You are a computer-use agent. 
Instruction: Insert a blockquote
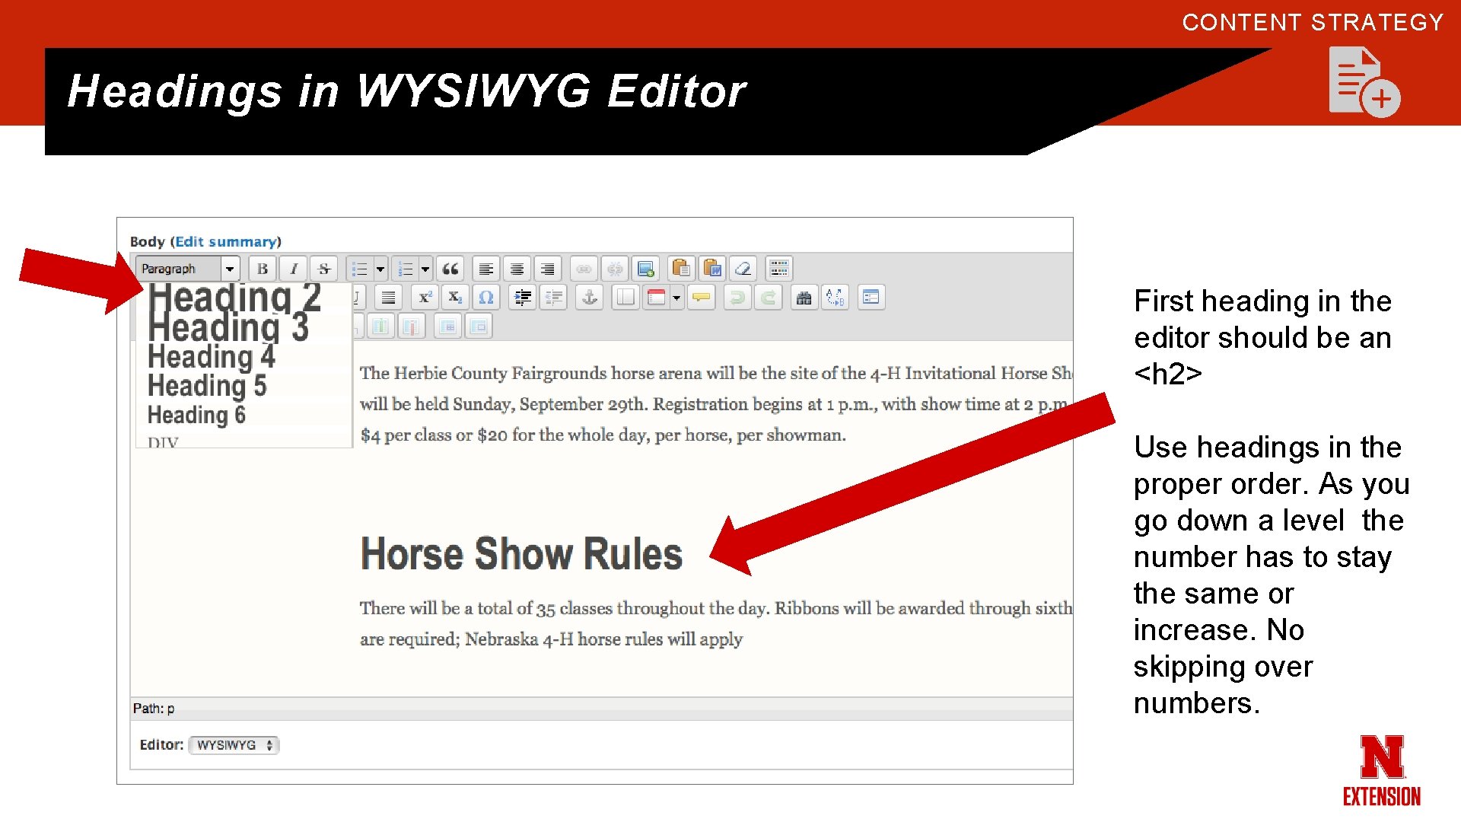point(450,269)
